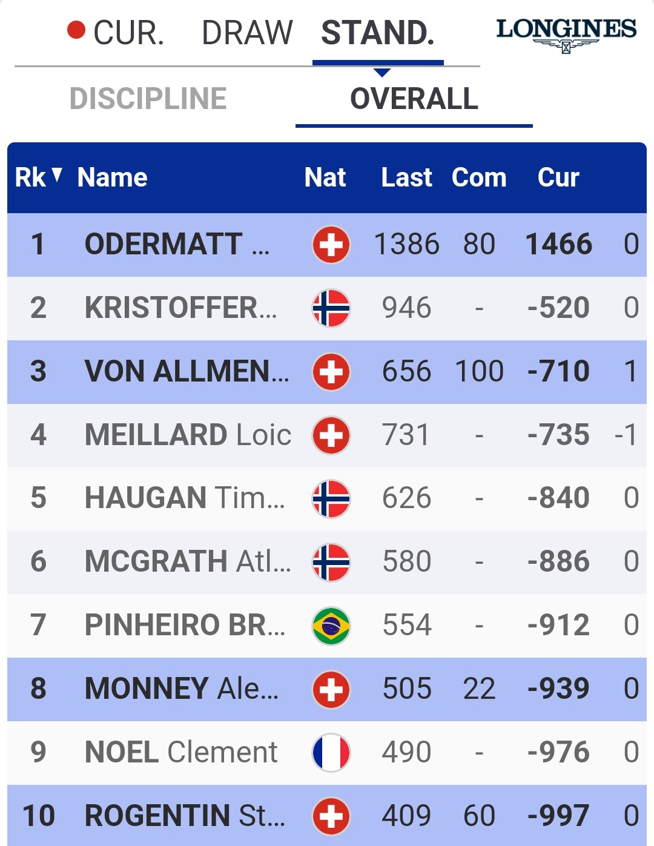Click the Brazilian flag in Pinheiro's row

331,626
